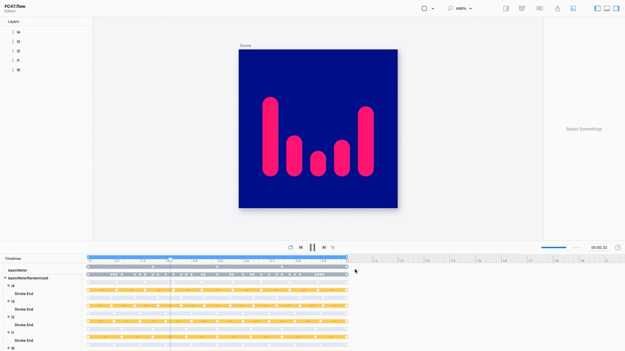Click the basicMeter gray keyframe track
Screen dimensions: 625x351
pyautogui.click(x=217, y=267)
